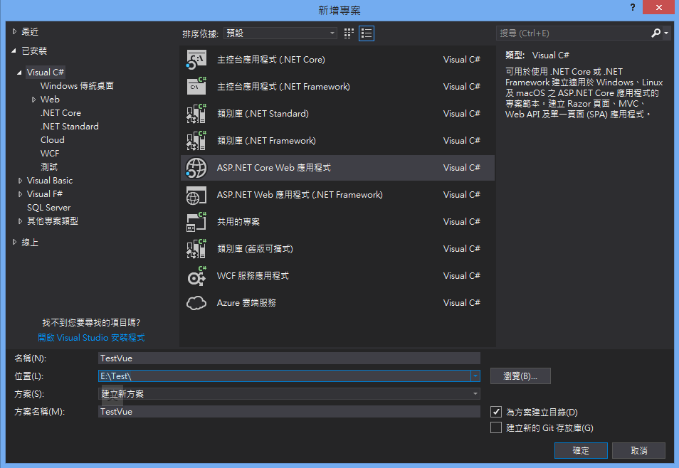Select the .NET Standard category
This screenshot has height=468, width=679.
pos(69,127)
